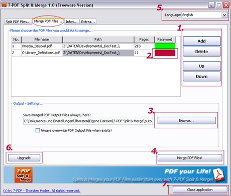
Task: Start merging with Merge PDF Files! button
Action: point(190,158)
